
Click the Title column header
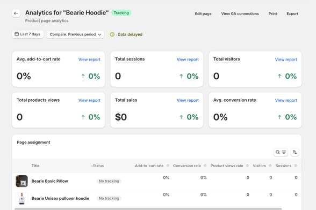pos(35,166)
